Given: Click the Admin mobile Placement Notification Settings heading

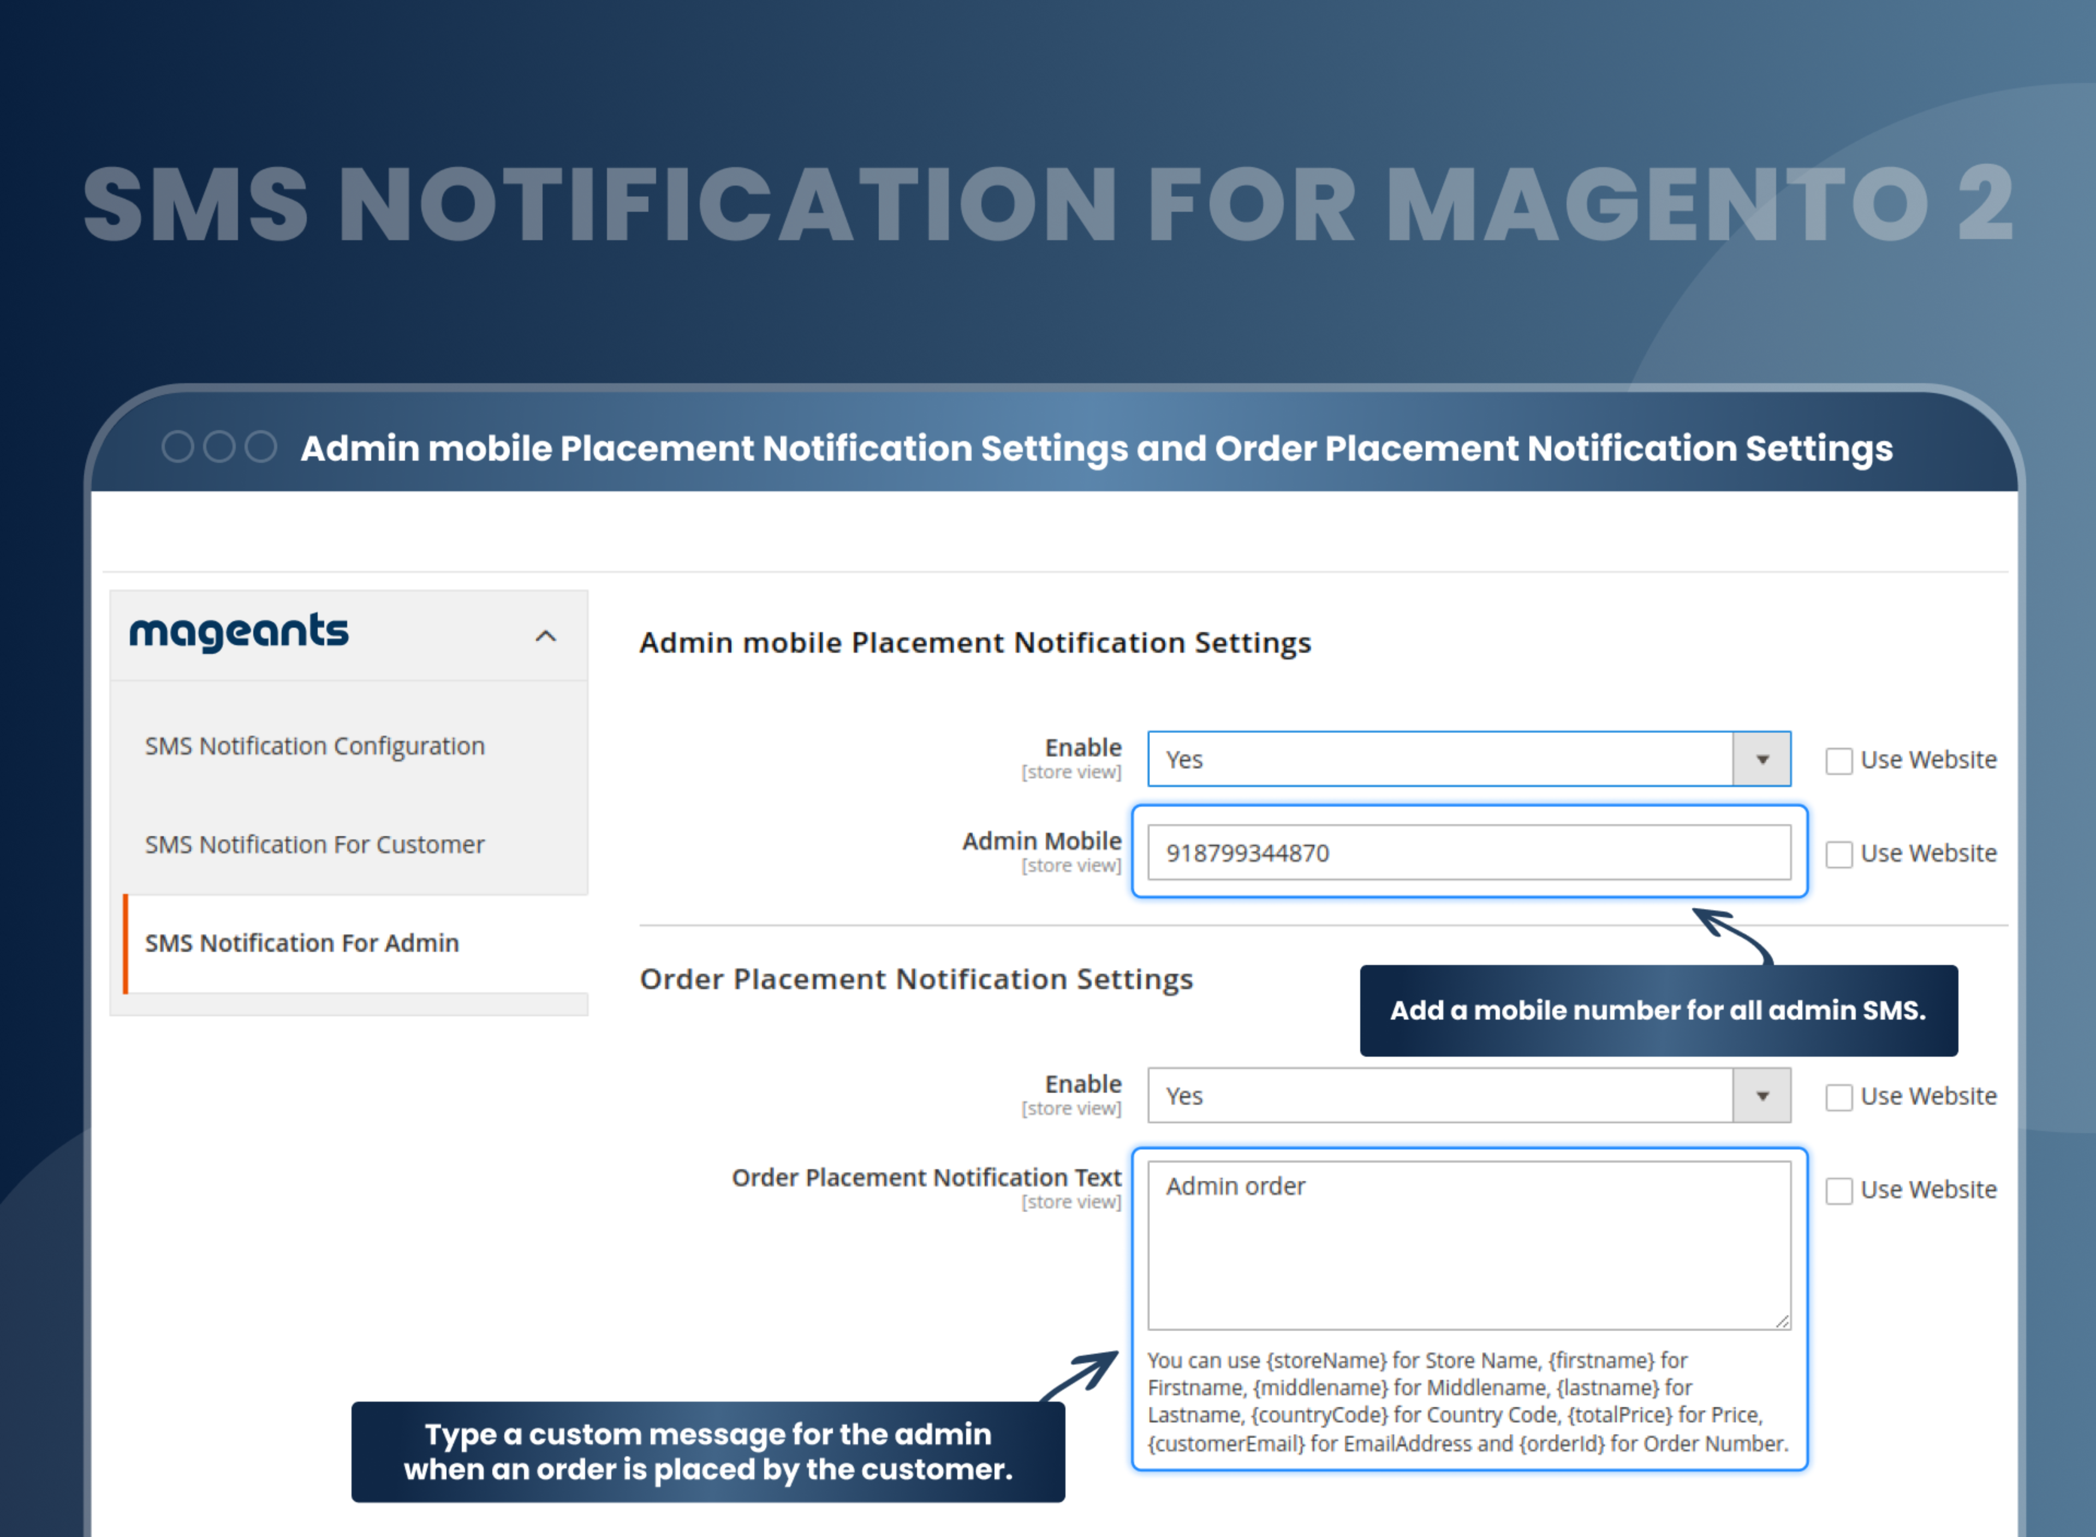Looking at the screenshot, I should (975, 643).
